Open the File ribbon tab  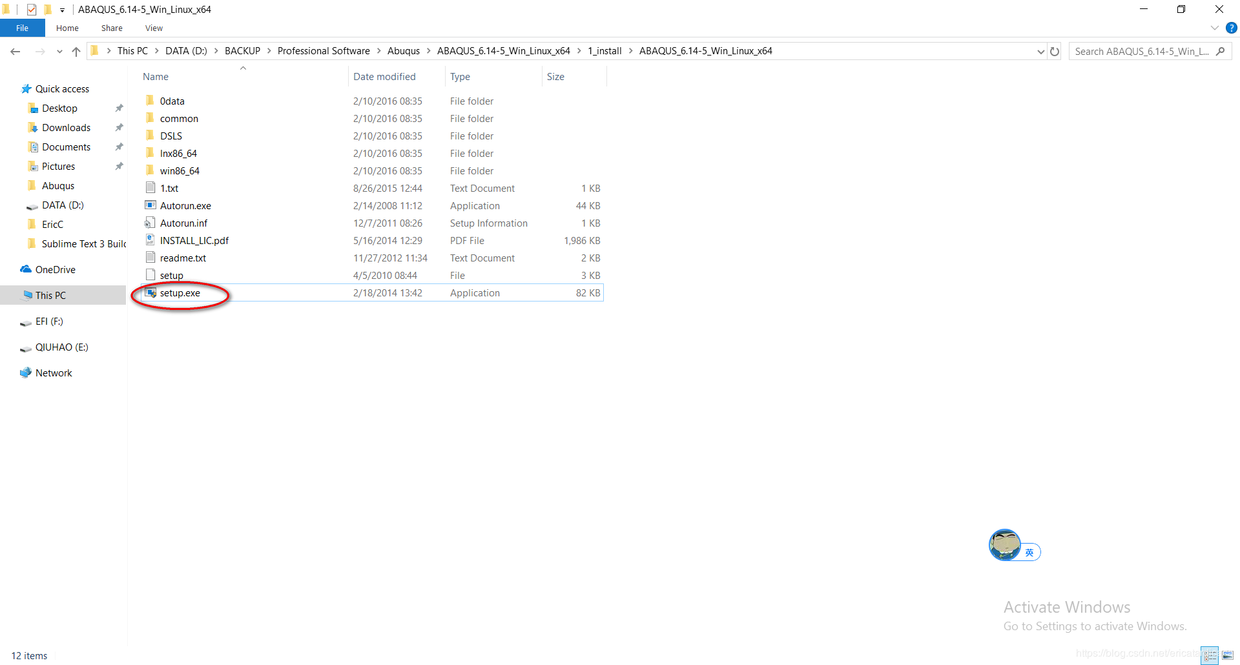click(x=22, y=28)
